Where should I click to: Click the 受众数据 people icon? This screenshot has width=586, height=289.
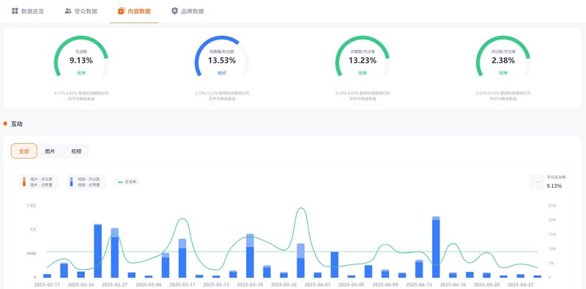(68, 11)
